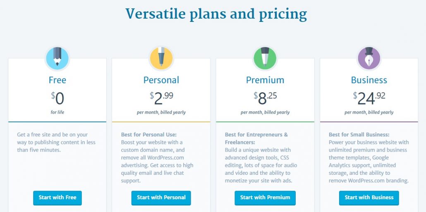Screen dimensions: 426x212
Task: Click the $8.25 Premium plan price
Action: 265,98
